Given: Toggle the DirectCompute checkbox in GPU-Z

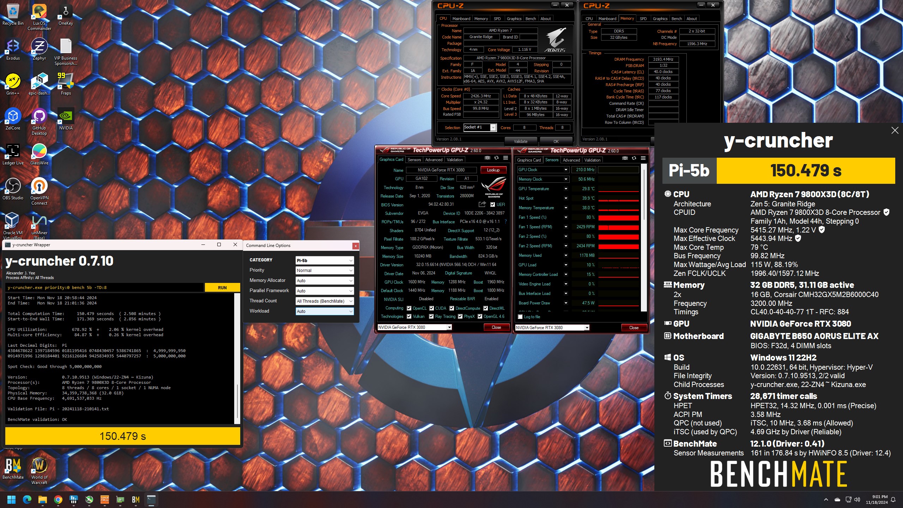Looking at the screenshot, I should [451, 308].
